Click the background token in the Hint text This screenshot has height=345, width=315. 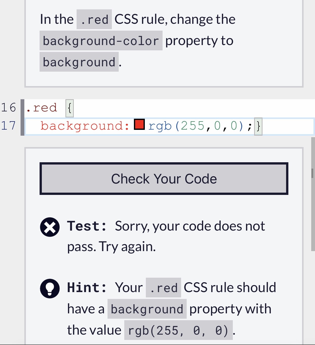147,309
